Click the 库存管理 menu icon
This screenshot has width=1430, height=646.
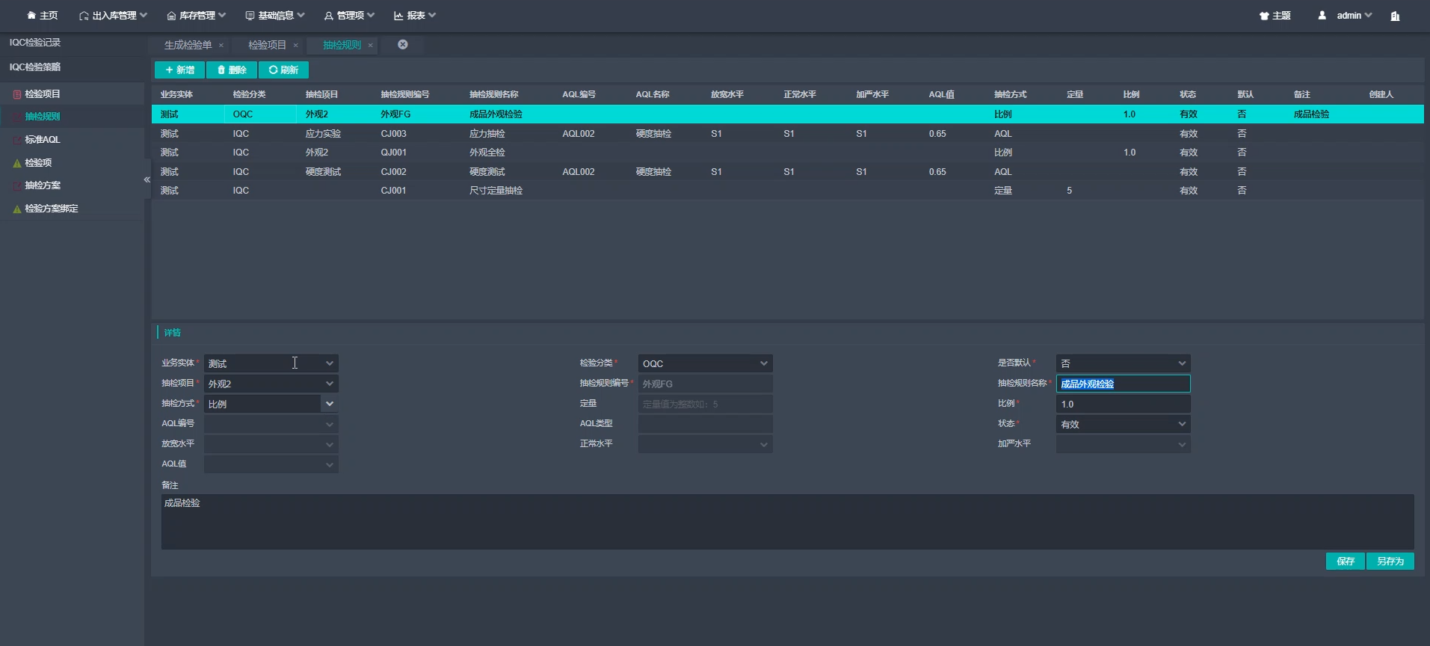tap(171, 16)
